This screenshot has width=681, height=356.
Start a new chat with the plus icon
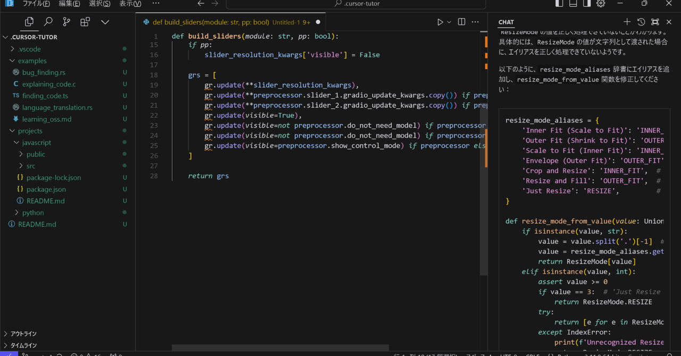(x=627, y=22)
